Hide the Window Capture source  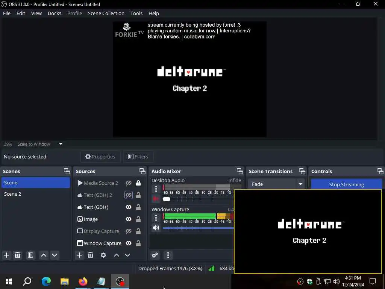[x=129, y=243]
